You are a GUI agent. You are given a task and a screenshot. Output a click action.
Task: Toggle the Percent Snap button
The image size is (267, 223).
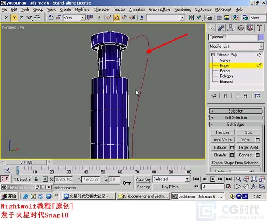(125, 17)
